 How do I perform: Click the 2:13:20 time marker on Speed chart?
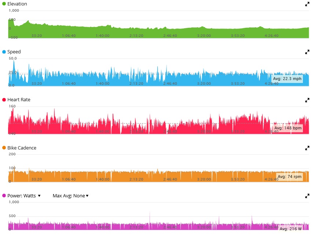click(136, 83)
